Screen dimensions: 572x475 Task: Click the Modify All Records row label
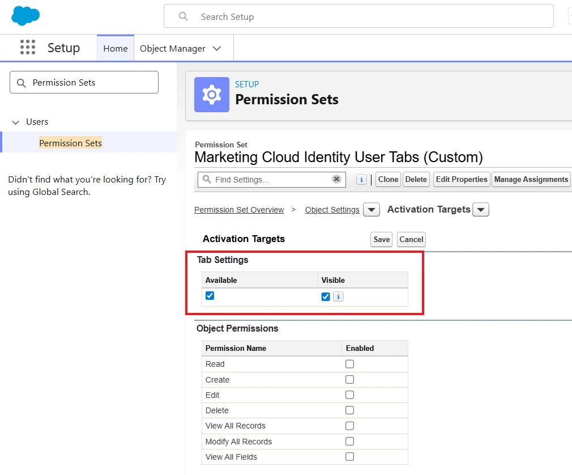click(238, 442)
